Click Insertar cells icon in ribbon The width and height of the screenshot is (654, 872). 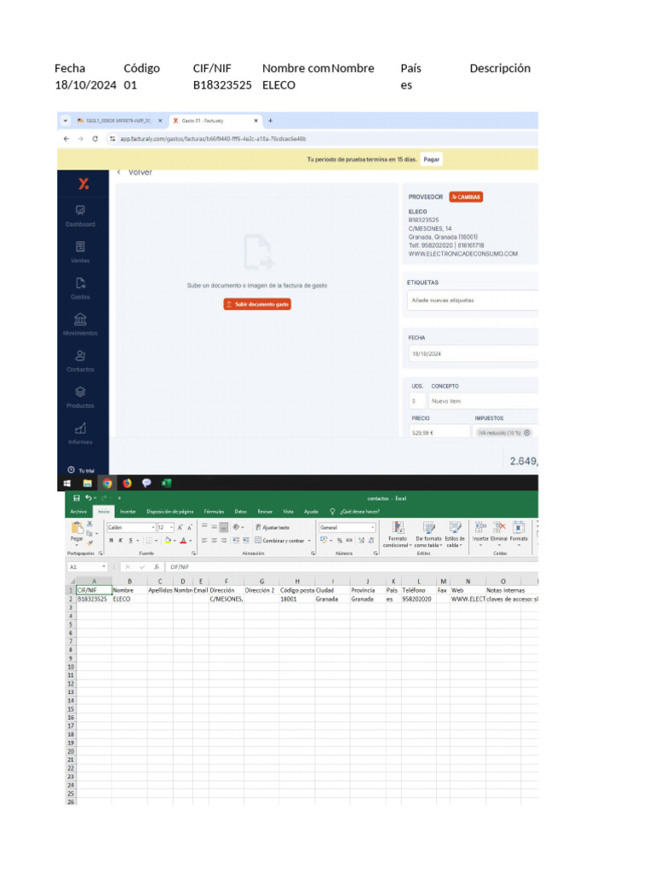tap(480, 526)
